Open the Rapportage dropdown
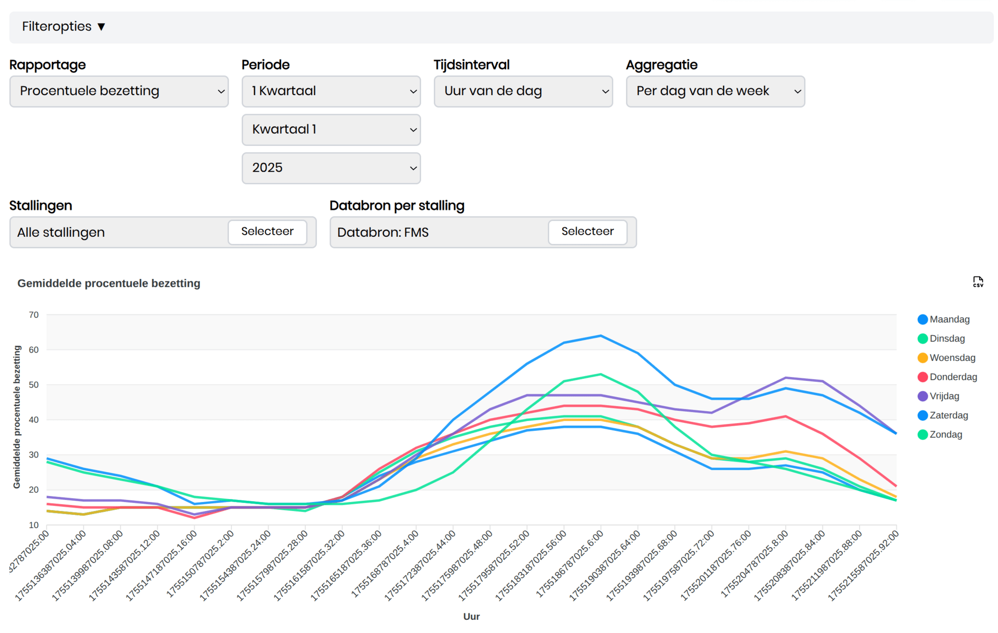 click(119, 91)
